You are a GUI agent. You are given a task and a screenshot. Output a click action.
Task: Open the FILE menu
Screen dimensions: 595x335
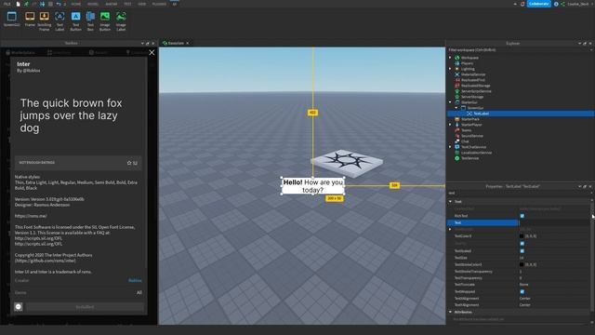[x=7, y=4]
